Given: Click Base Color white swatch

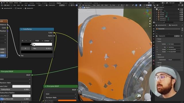Looking at the screenshot, I should [x=21, y=86].
